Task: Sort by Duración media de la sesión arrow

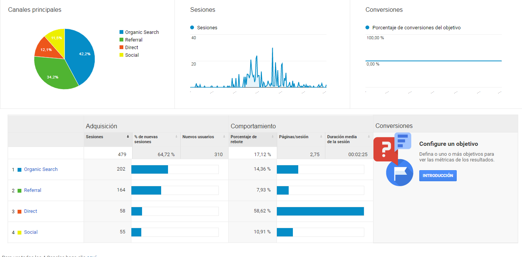Action: (369, 137)
